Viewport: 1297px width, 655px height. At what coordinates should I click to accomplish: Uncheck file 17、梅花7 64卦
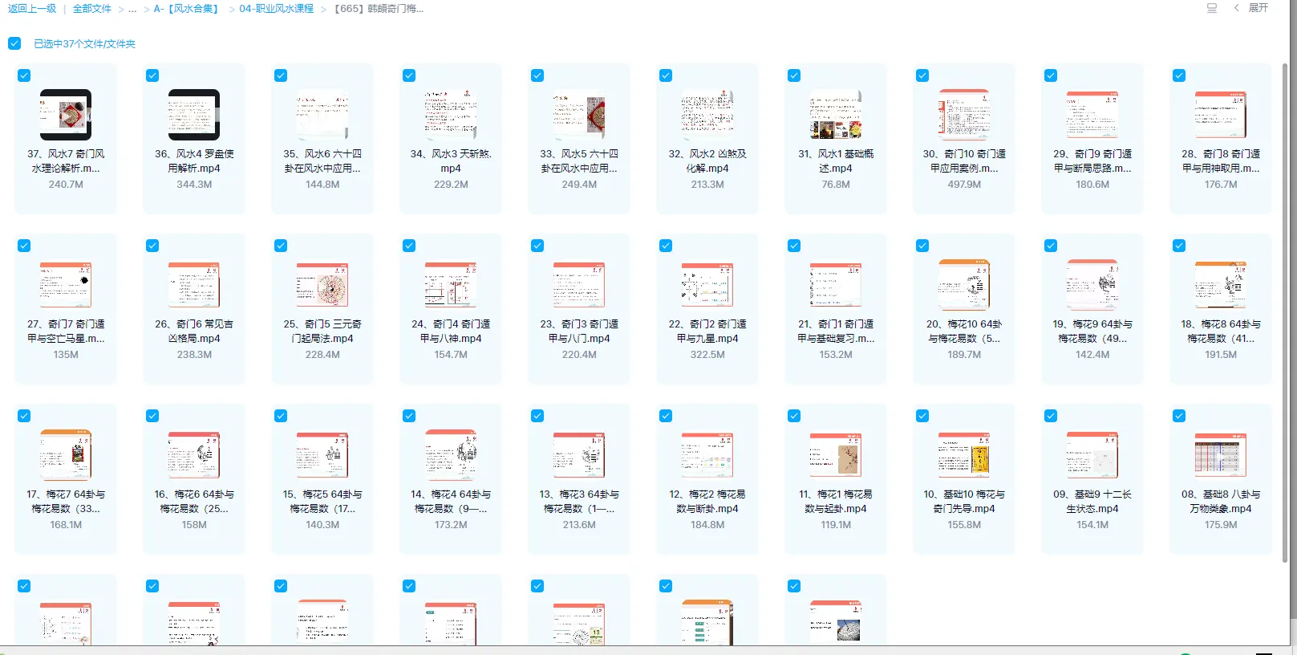tap(24, 416)
